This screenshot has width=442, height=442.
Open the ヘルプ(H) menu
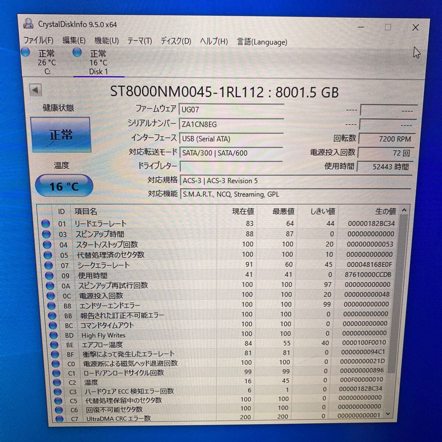[x=214, y=41]
